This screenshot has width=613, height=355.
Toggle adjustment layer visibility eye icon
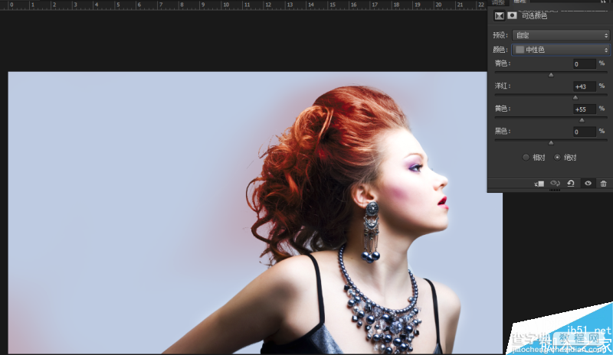click(588, 183)
